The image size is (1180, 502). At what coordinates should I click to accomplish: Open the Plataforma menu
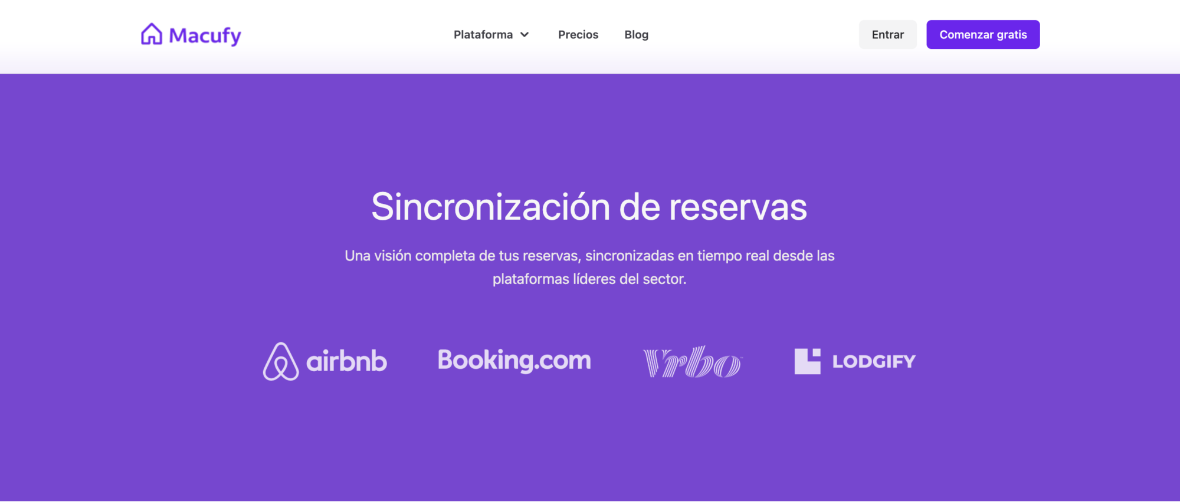[491, 35]
